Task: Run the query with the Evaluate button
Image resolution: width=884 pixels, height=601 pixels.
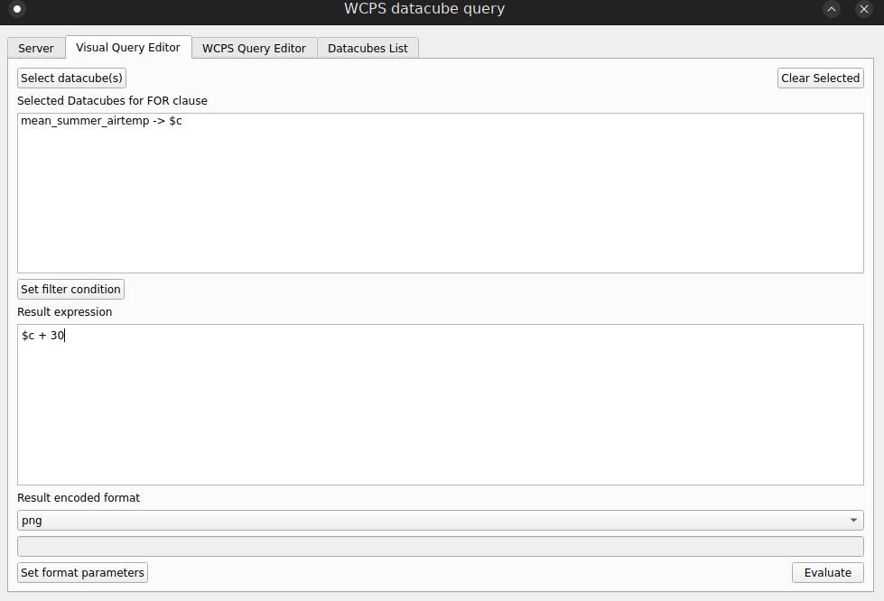Action: tap(828, 573)
